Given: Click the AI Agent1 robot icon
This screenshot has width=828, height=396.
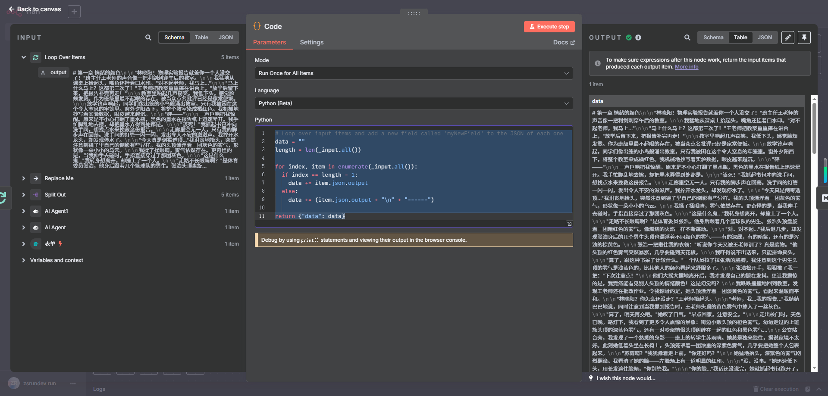Looking at the screenshot, I should pyautogui.click(x=36, y=211).
